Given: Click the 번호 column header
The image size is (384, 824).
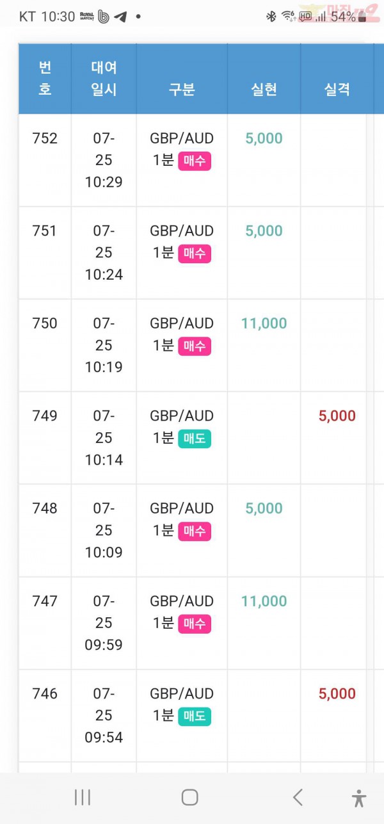Looking at the screenshot, I should (45, 79).
